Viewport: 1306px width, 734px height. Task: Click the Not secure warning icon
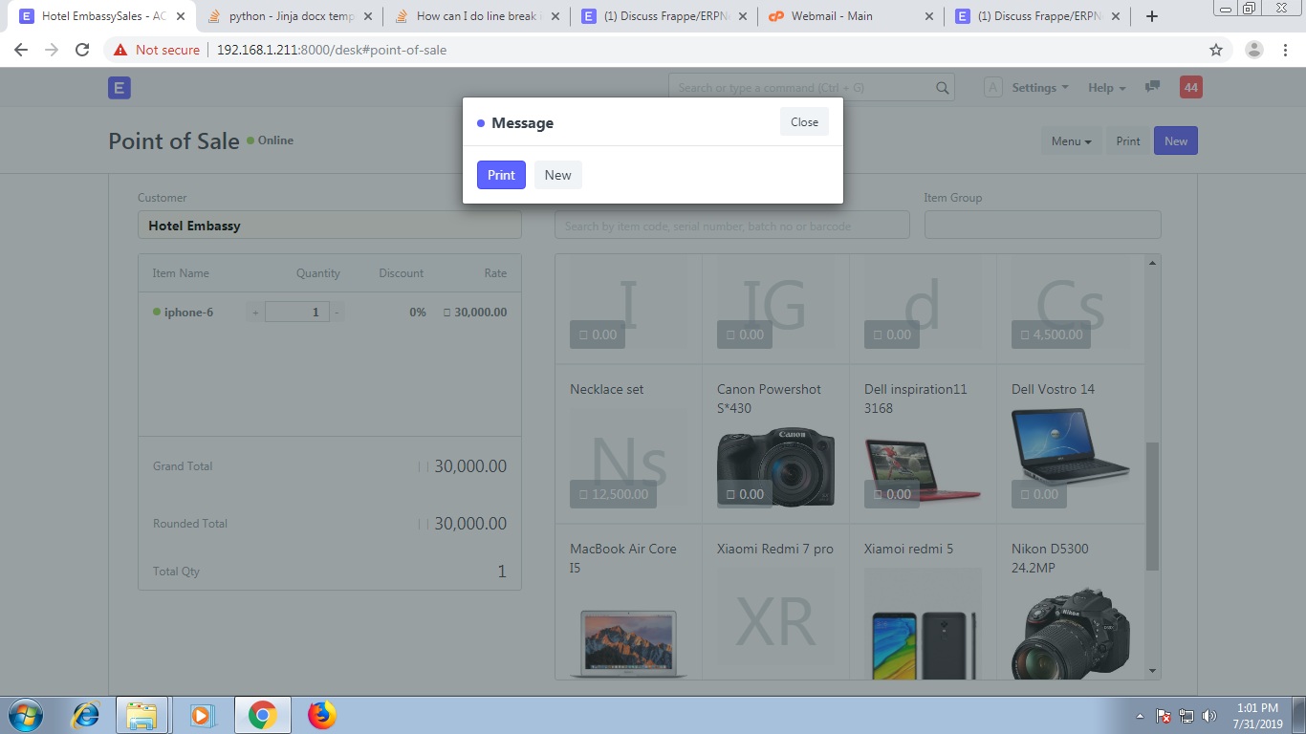coord(120,50)
